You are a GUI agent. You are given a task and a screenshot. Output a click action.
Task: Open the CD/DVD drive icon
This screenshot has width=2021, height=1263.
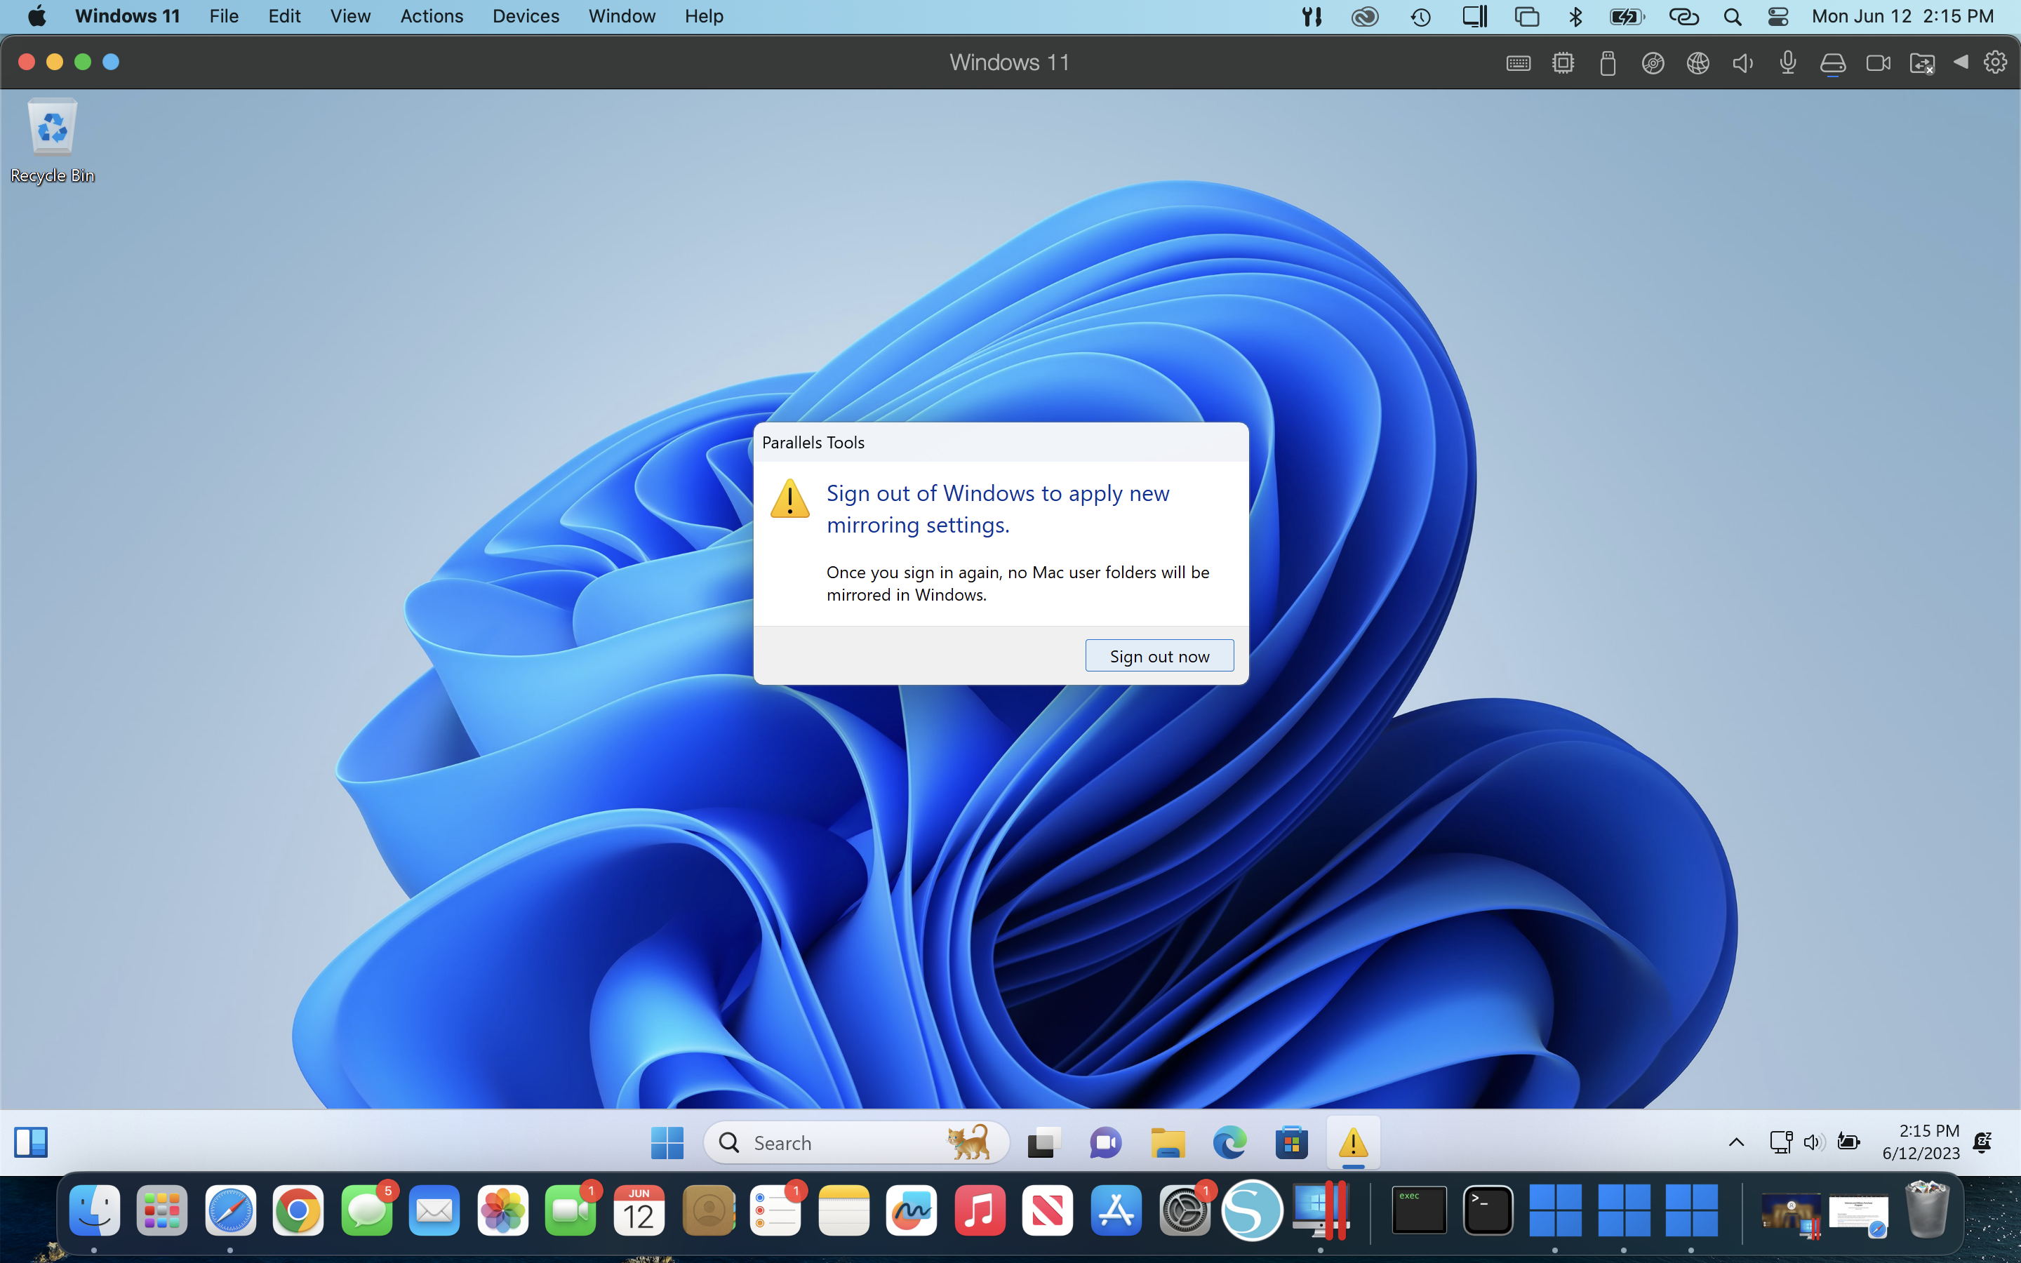point(1653,63)
